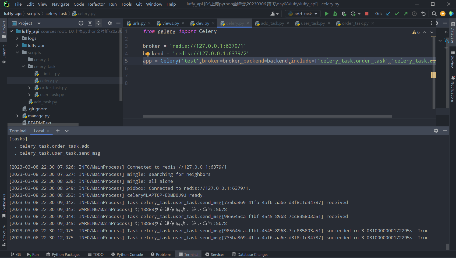The width and height of the screenshot is (456, 258).
Task: Expand all nodes in Project tree
Action: [x=90, y=23]
